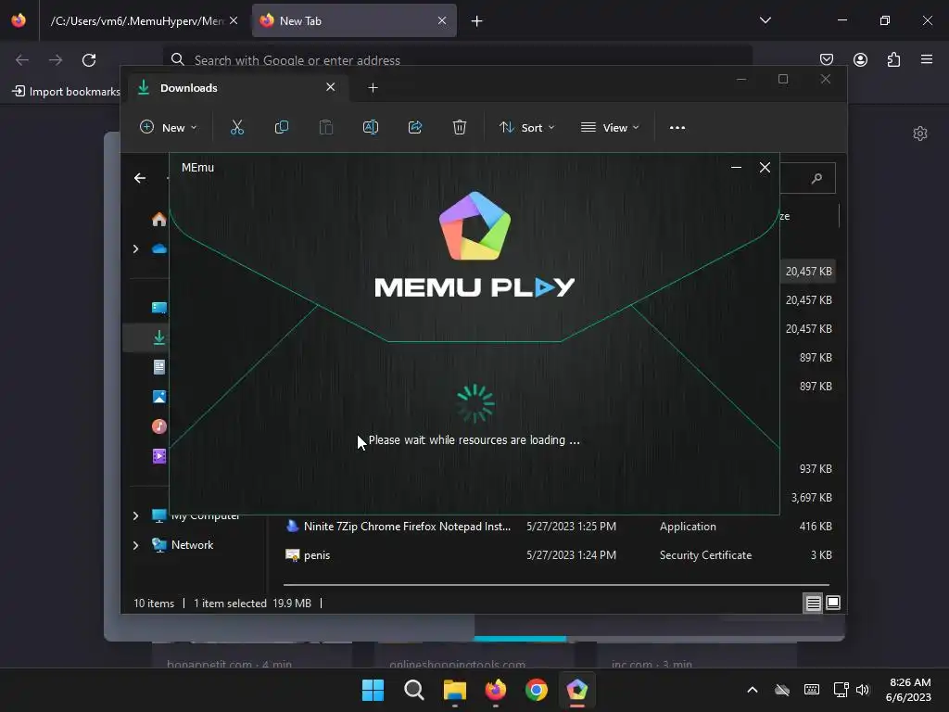Open Desktop folder in Explorer sidebar
The width and height of the screenshot is (949, 712).
pyautogui.click(x=159, y=308)
